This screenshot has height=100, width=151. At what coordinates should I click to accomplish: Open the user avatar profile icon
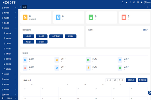(145, 3)
